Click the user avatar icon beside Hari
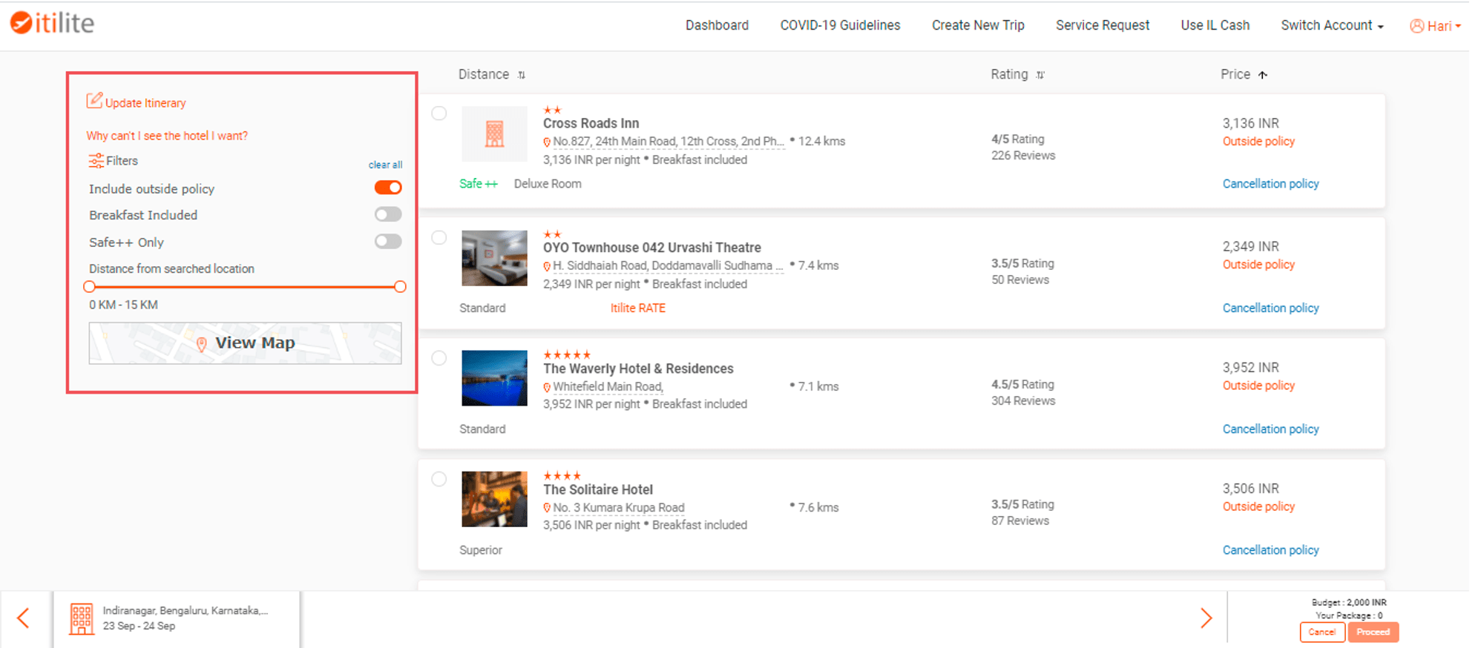 [x=1416, y=26]
